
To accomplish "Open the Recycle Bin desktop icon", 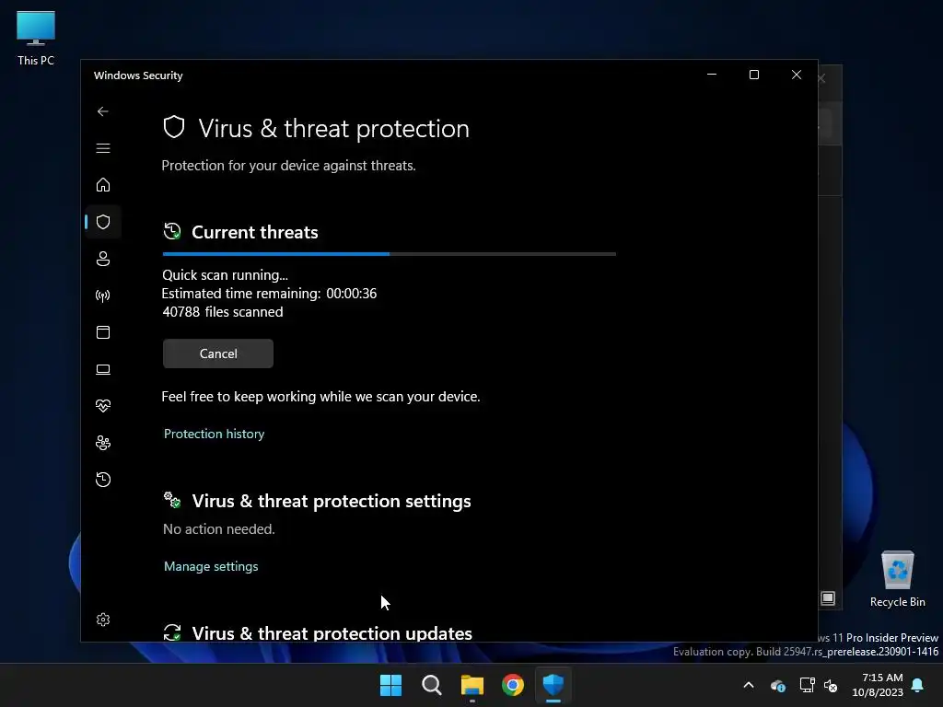I will 897,579.
